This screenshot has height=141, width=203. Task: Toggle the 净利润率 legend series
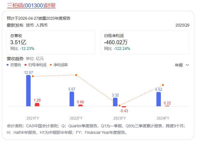[59, 65]
